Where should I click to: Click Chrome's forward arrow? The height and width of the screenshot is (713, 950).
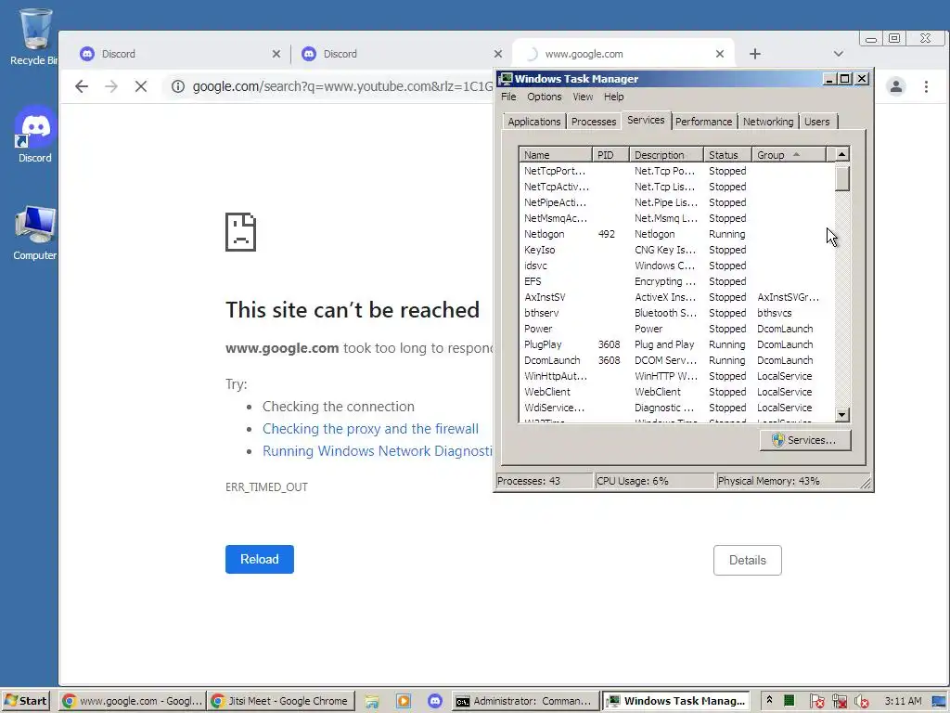(111, 86)
